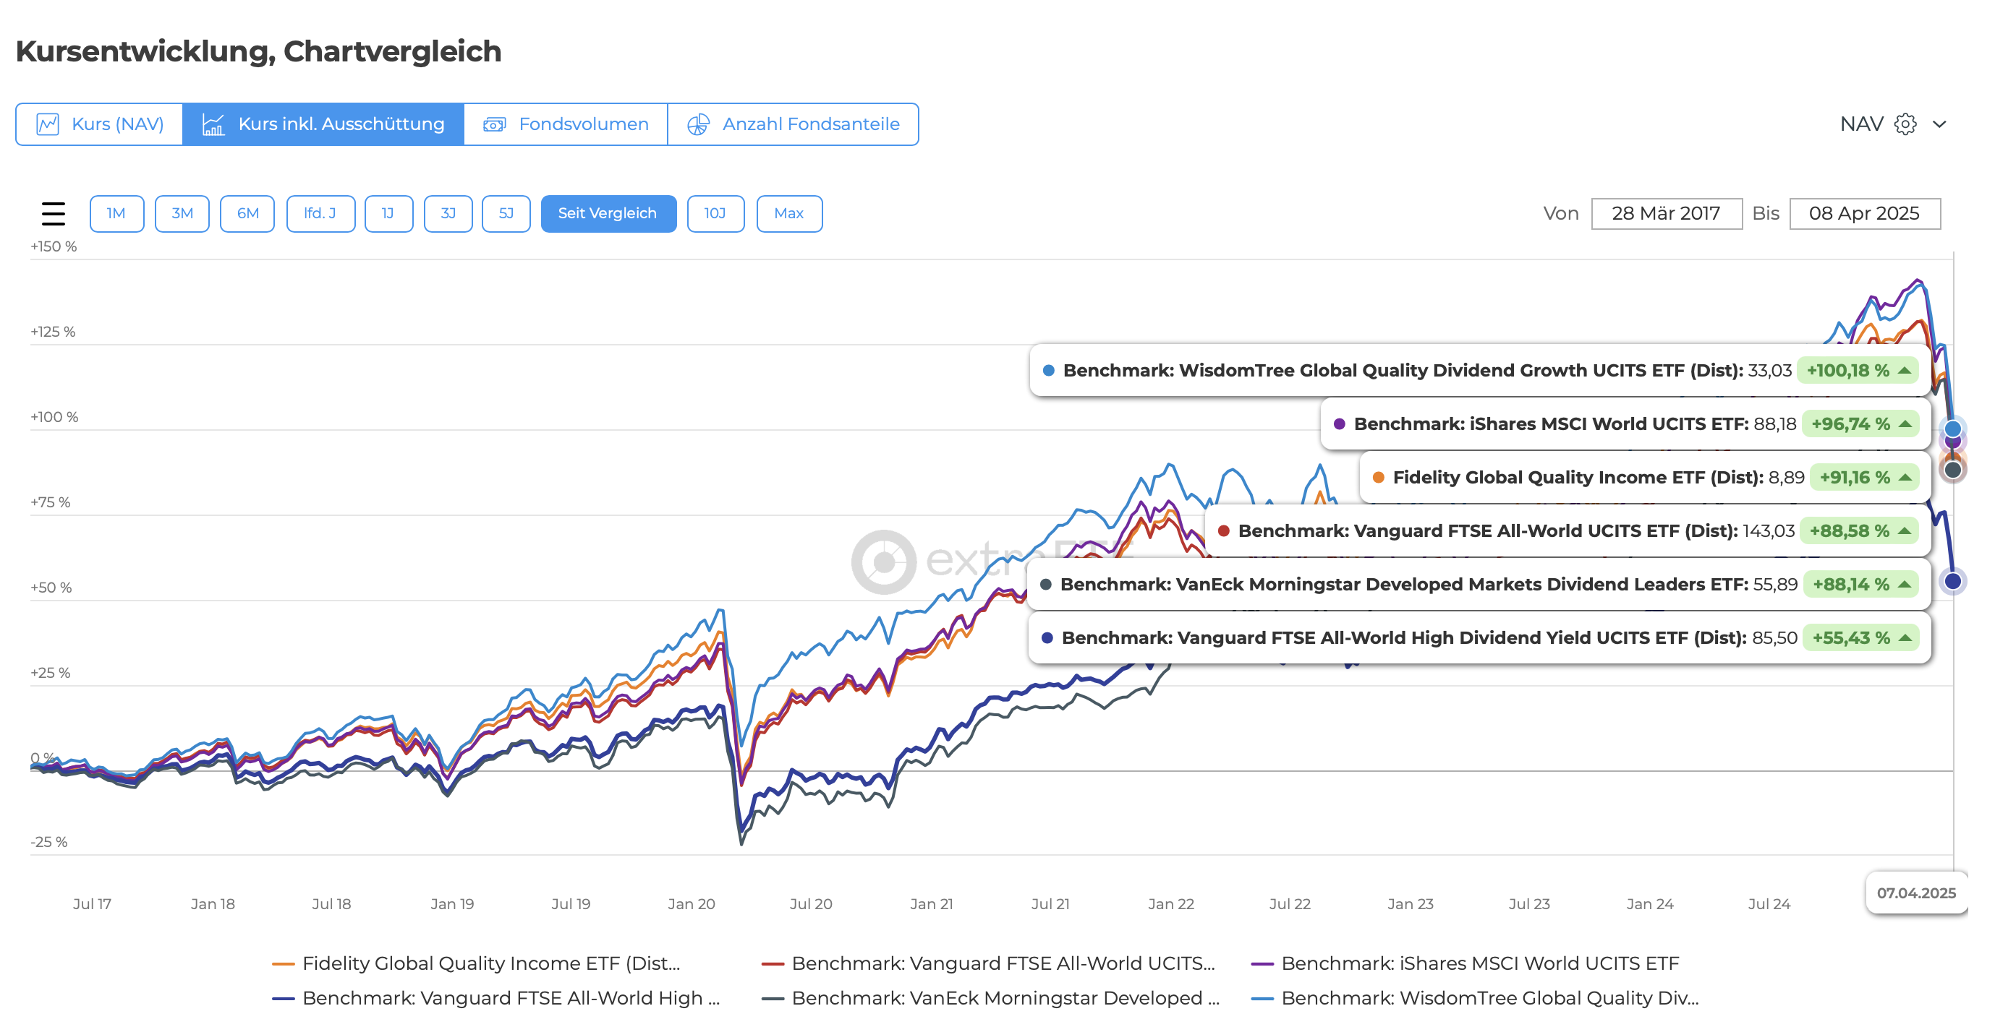Click the dark blue Vanguard High Dividend endpoint marker
The image size is (1995, 1019).
[x=1952, y=580]
